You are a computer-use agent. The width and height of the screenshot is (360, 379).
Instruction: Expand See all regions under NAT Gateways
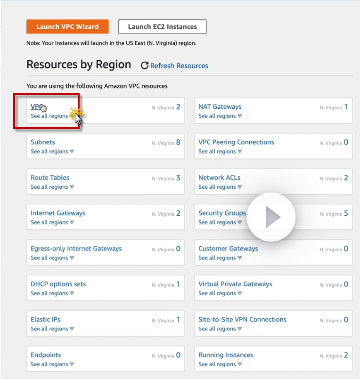(220, 116)
